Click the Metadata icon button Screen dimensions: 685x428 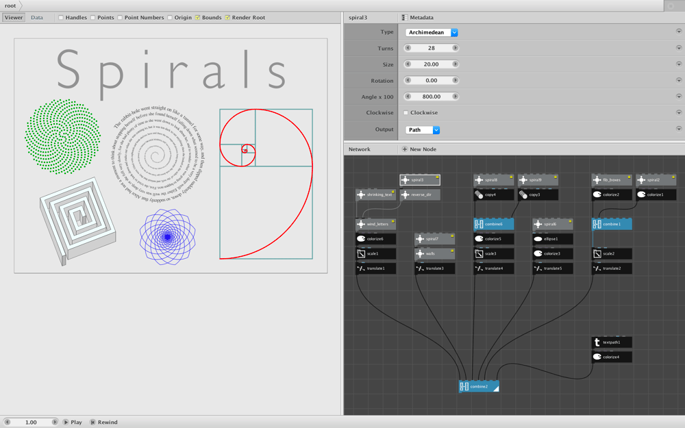click(405, 18)
